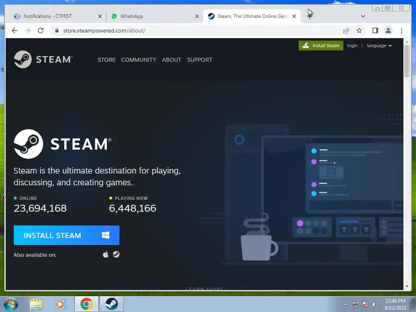Screen dimensions: 416x312
Task: Click the PLAYING NOW count 6,448,166
Action: [x=133, y=208]
